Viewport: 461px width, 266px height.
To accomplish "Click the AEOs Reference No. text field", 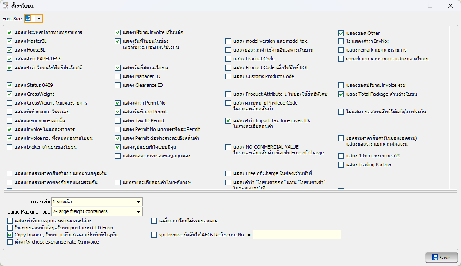I will coord(297,235).
